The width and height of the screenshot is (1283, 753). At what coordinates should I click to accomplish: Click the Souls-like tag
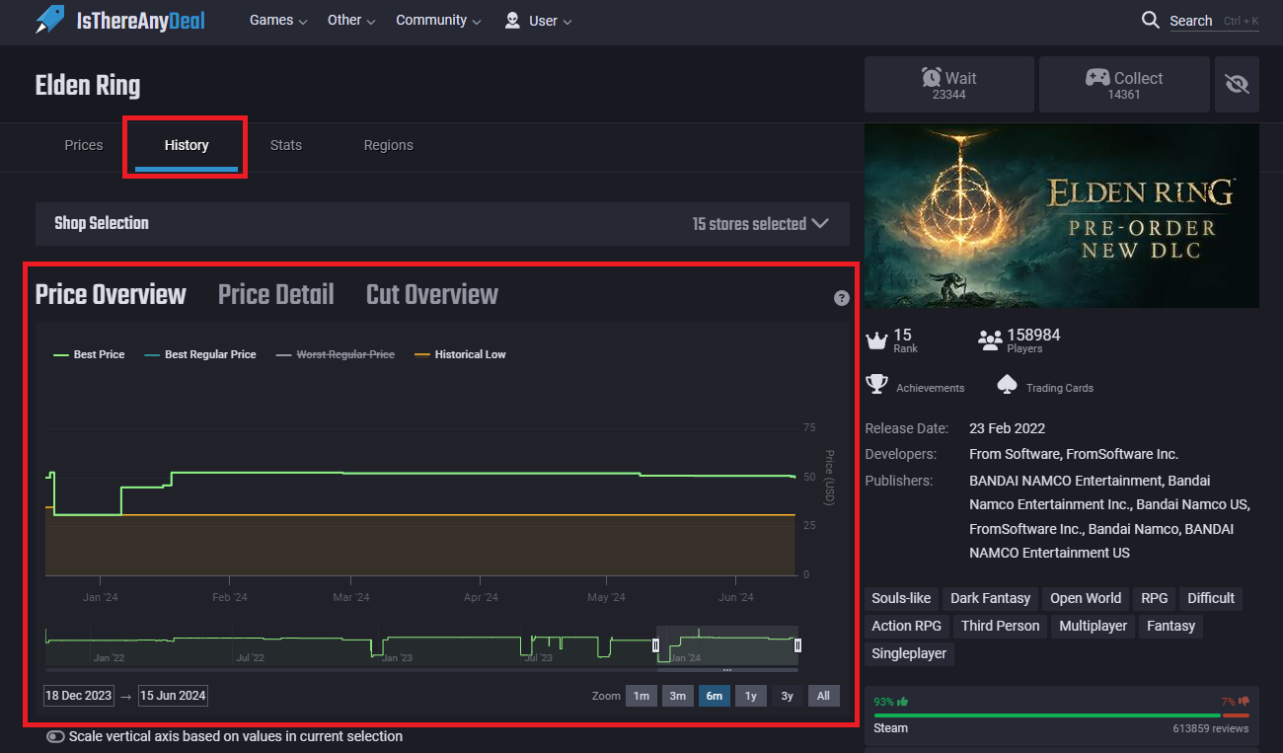point(900,598)
